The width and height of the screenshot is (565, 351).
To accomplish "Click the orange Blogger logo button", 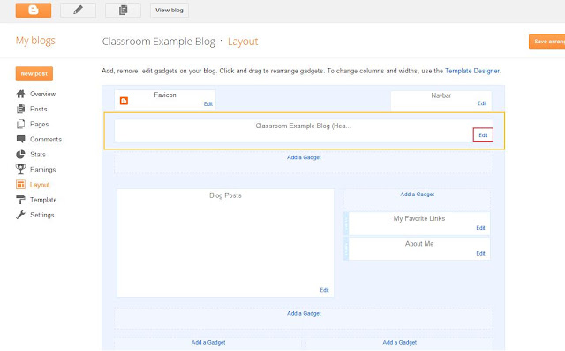I will pos(34,10).
